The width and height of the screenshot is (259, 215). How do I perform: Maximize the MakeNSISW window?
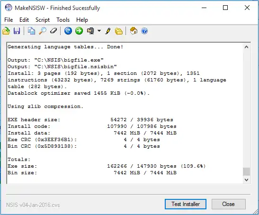click(225, 8)
